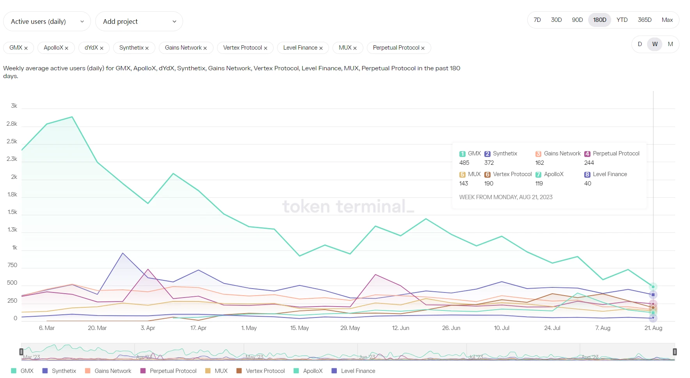Switch granularity to daily (D)
This screenshot has height=378, width=690.
pos(640,44)
